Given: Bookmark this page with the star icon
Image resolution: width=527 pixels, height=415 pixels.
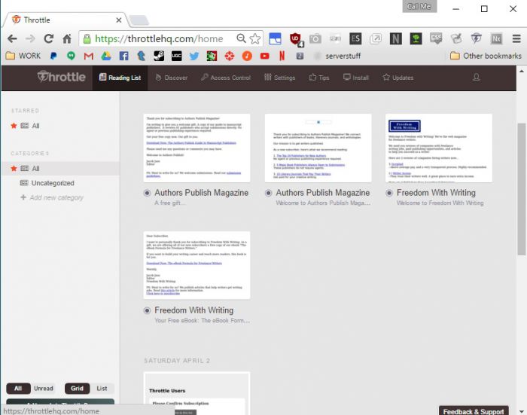Looking at the screenshot, I should pos(255,38).
